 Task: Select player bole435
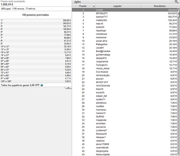click(100, 27)
